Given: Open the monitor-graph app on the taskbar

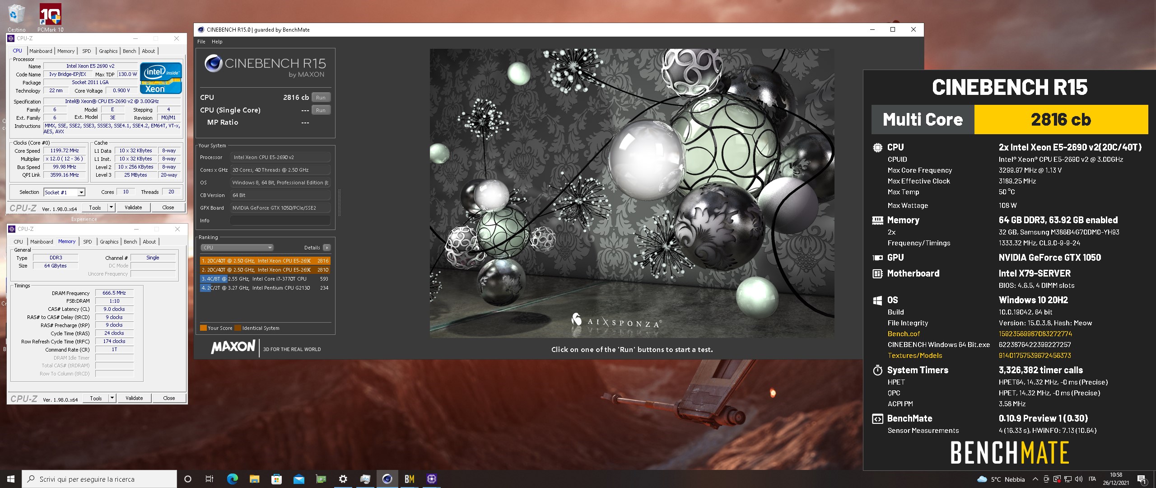Looking at the screenshot, I should [365, 479].
